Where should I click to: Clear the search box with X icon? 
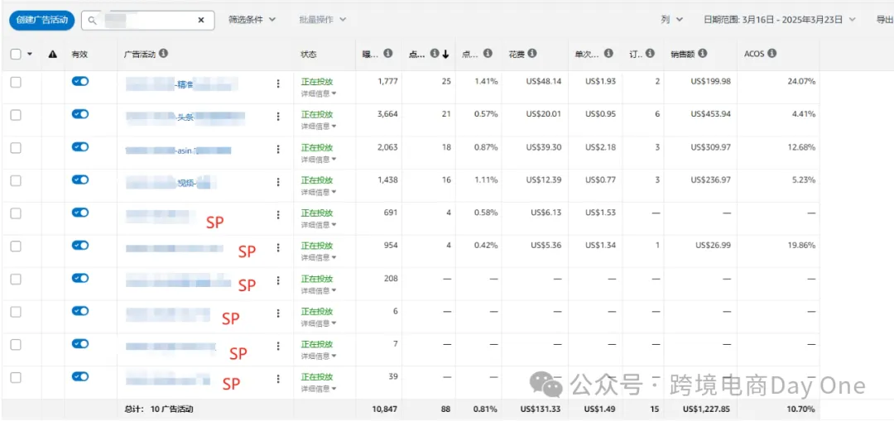click(200, 20)
